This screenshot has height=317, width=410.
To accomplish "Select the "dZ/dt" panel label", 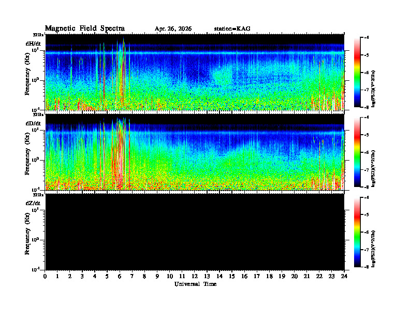I will point(33,203).
